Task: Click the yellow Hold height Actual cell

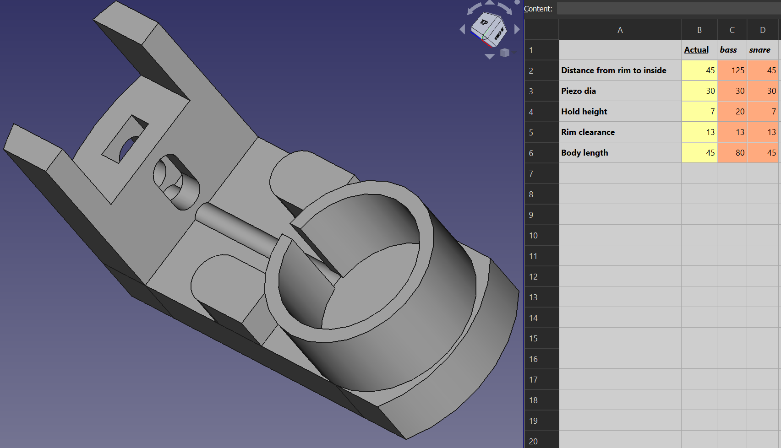Action: [699, 112]
